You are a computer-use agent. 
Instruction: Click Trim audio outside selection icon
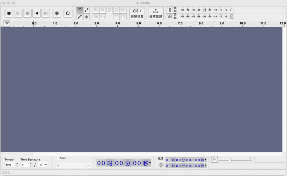(96, 17)
